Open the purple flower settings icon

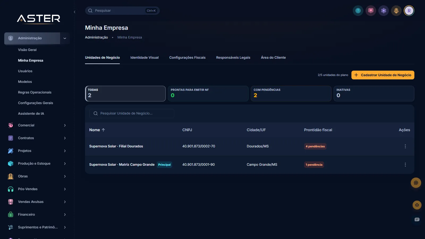[x=383, y=11]
